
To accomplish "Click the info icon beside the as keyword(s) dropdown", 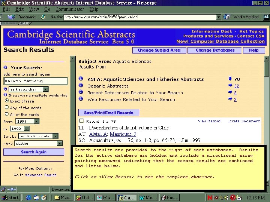I will (x=6, y=89).
